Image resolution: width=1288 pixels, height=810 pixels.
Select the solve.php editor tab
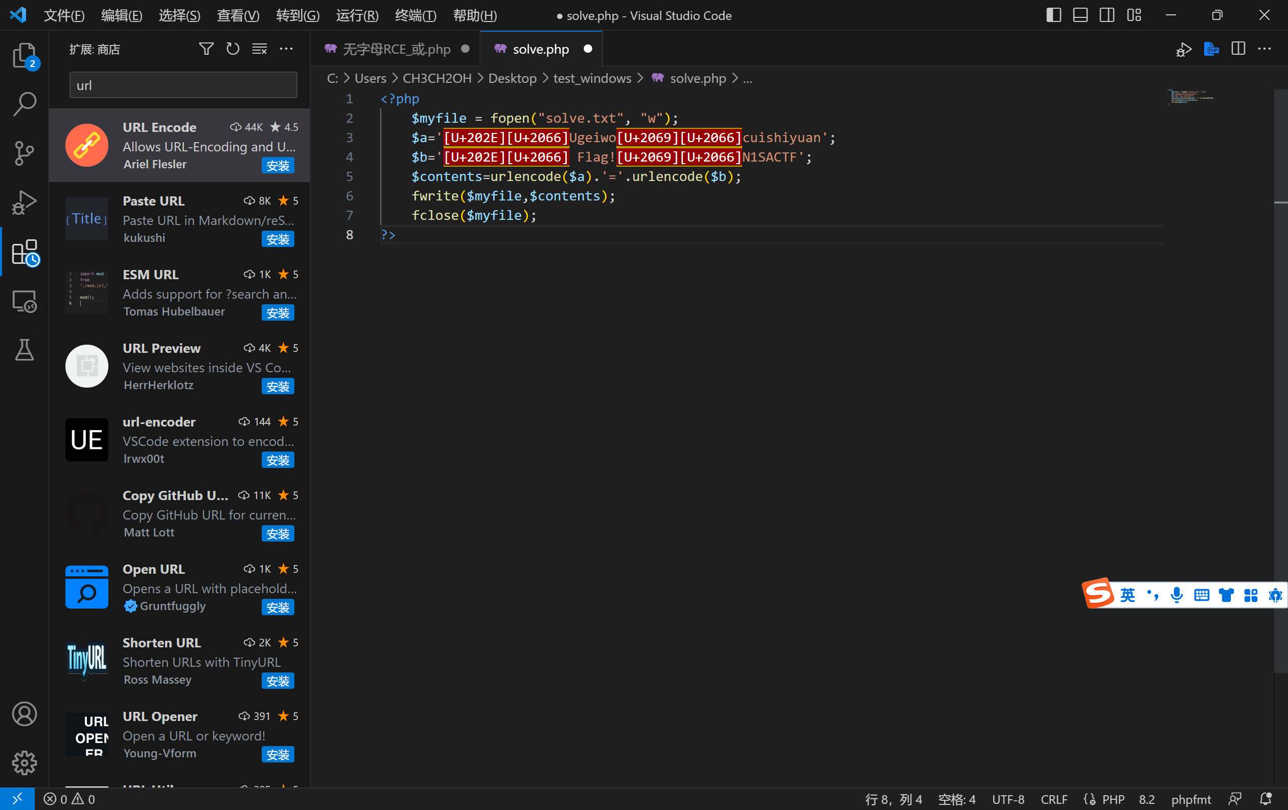pyautogui.click(x=541, y=49)
